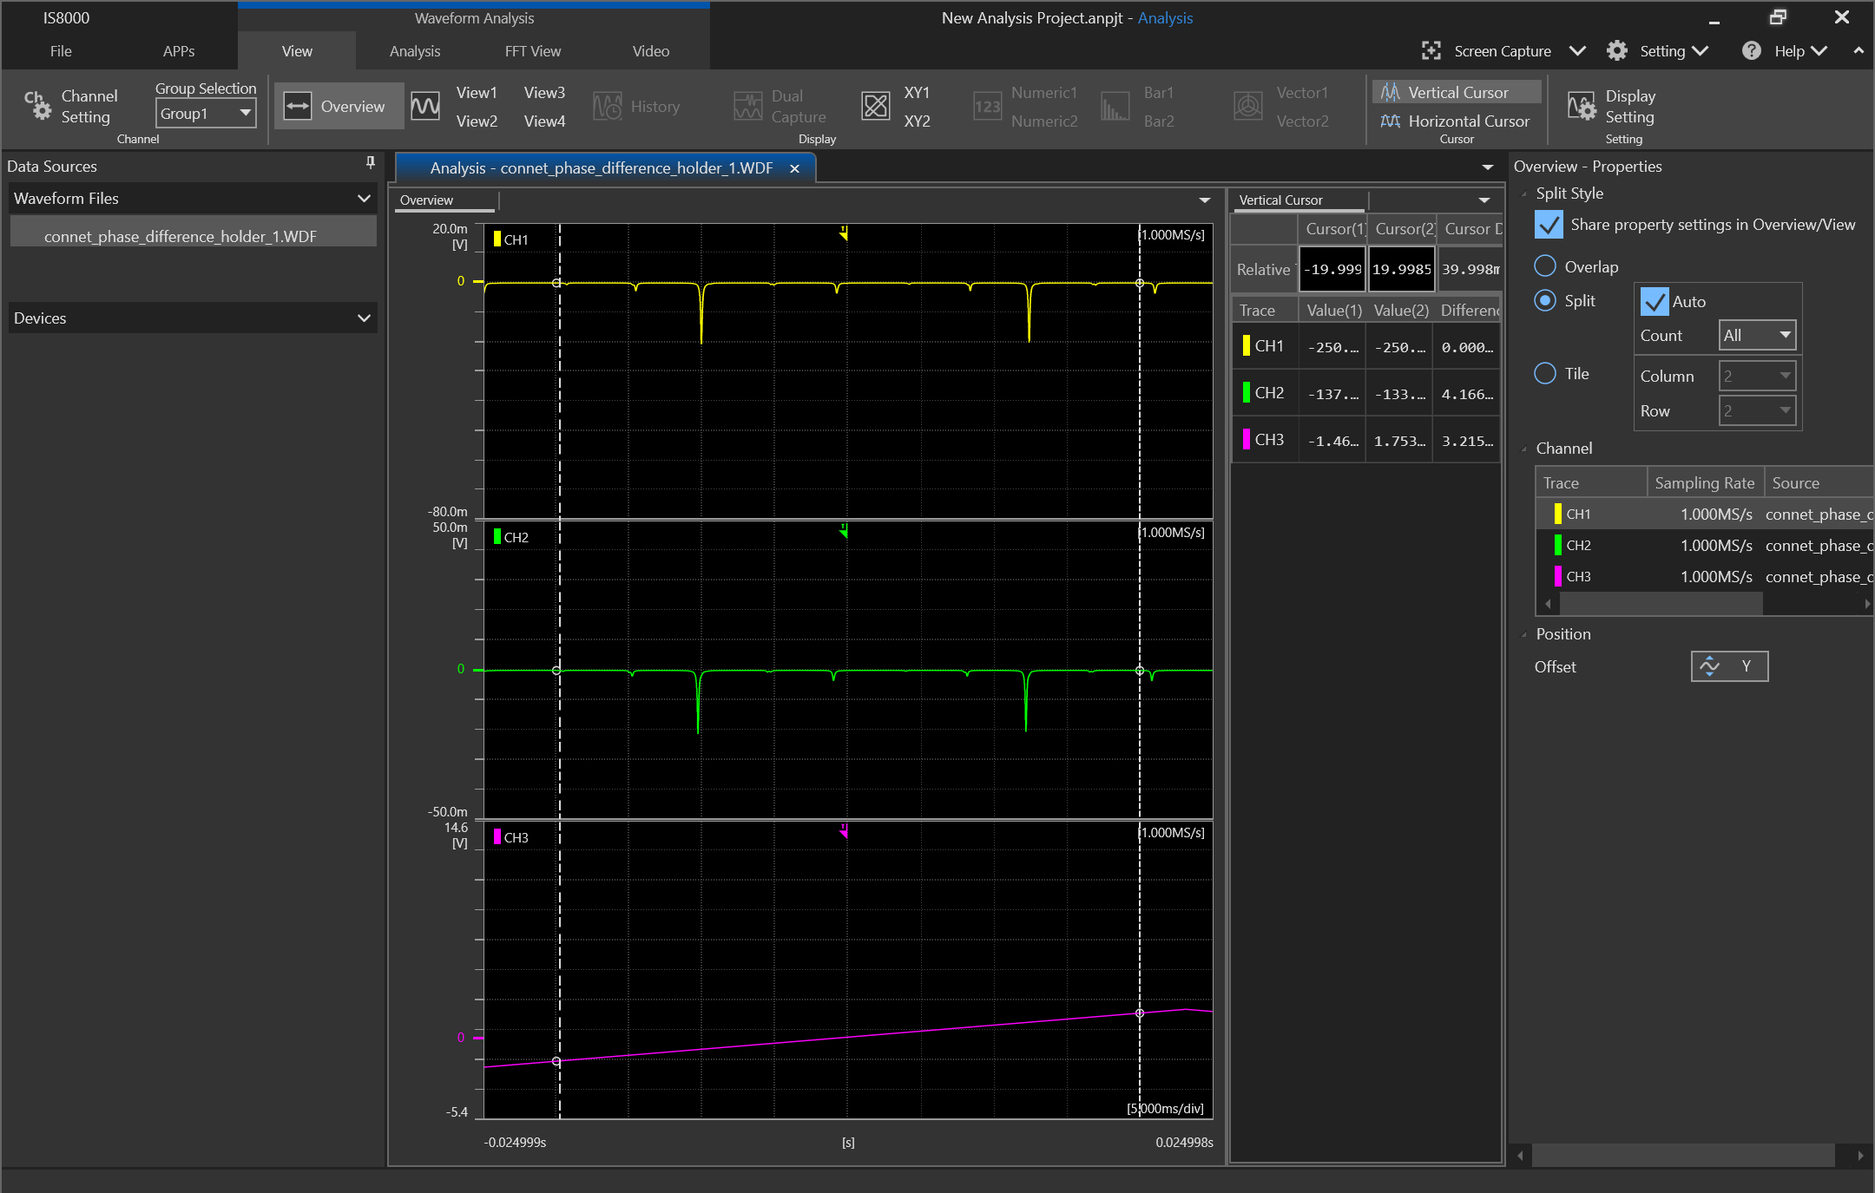Image resolution: width=1875 pixels, height=1193 pixels.
Task: Click the Offset Y button
Action: (1728, 666)
